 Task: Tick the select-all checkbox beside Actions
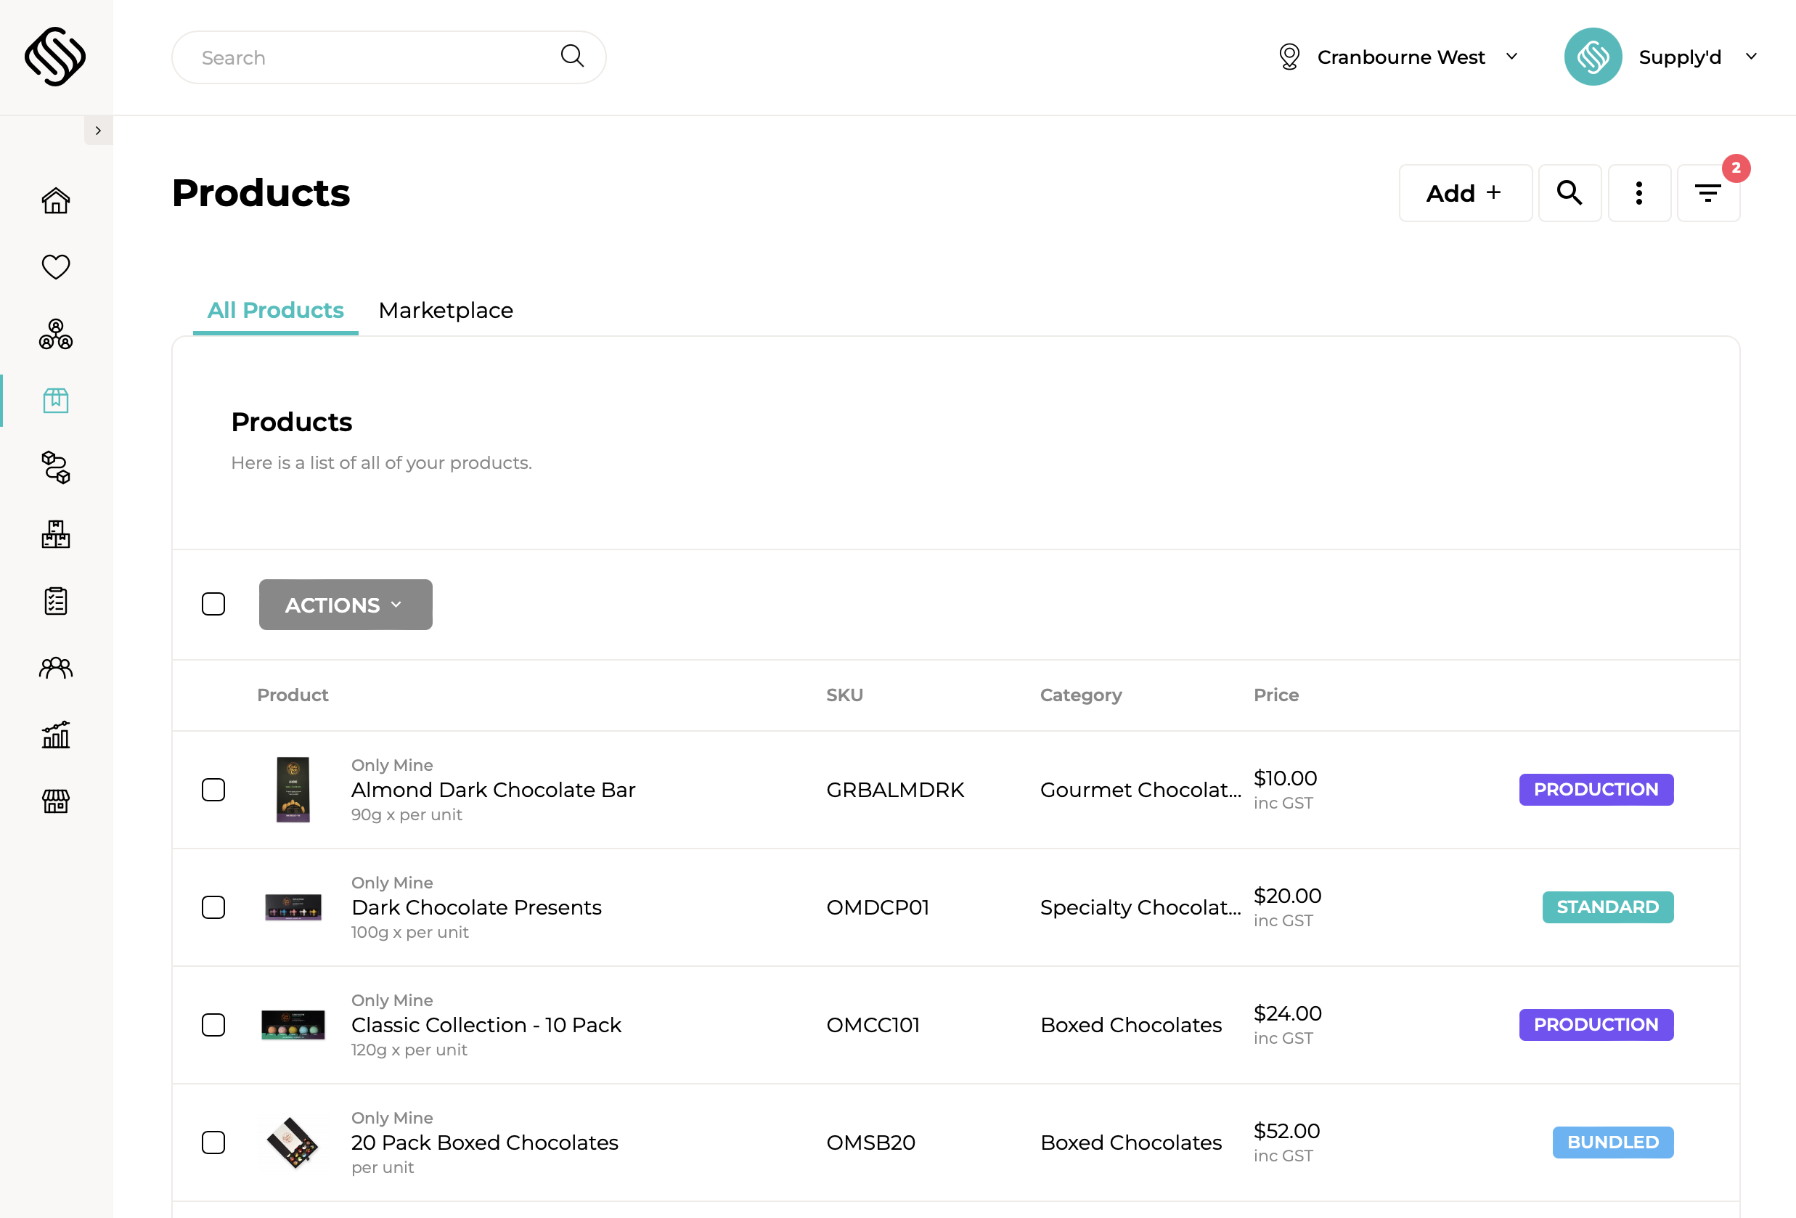(x=213, y=604)
